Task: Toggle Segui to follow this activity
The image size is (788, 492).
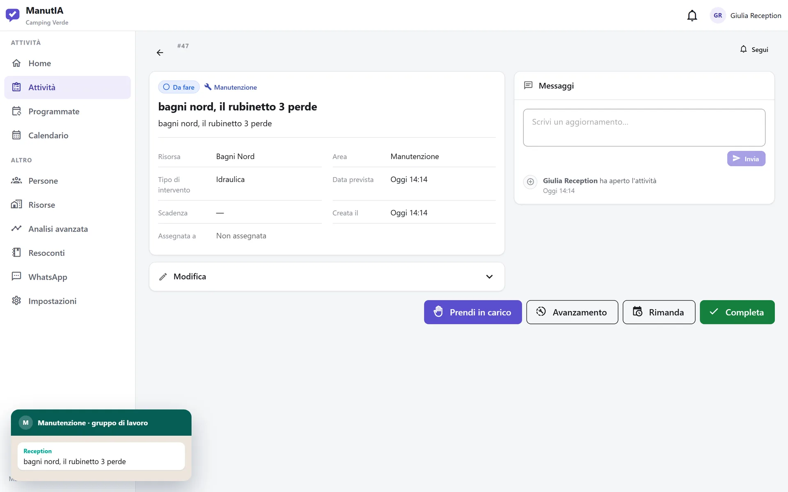Action: pyautogui.click(x=754, y=49)
